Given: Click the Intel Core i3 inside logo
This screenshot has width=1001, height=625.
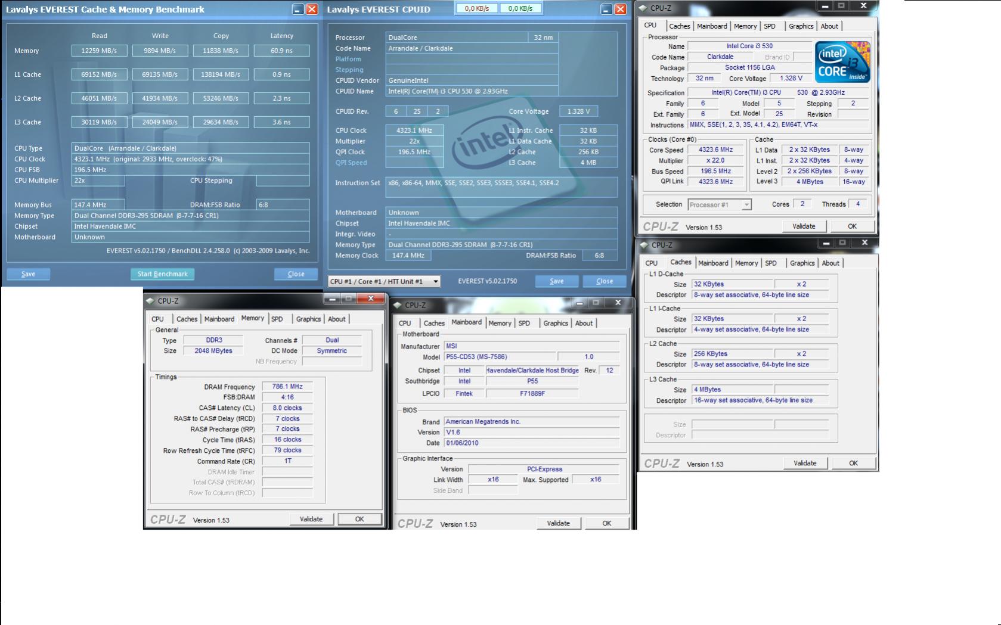Looking at the screenshot, I should coord(842,62).
